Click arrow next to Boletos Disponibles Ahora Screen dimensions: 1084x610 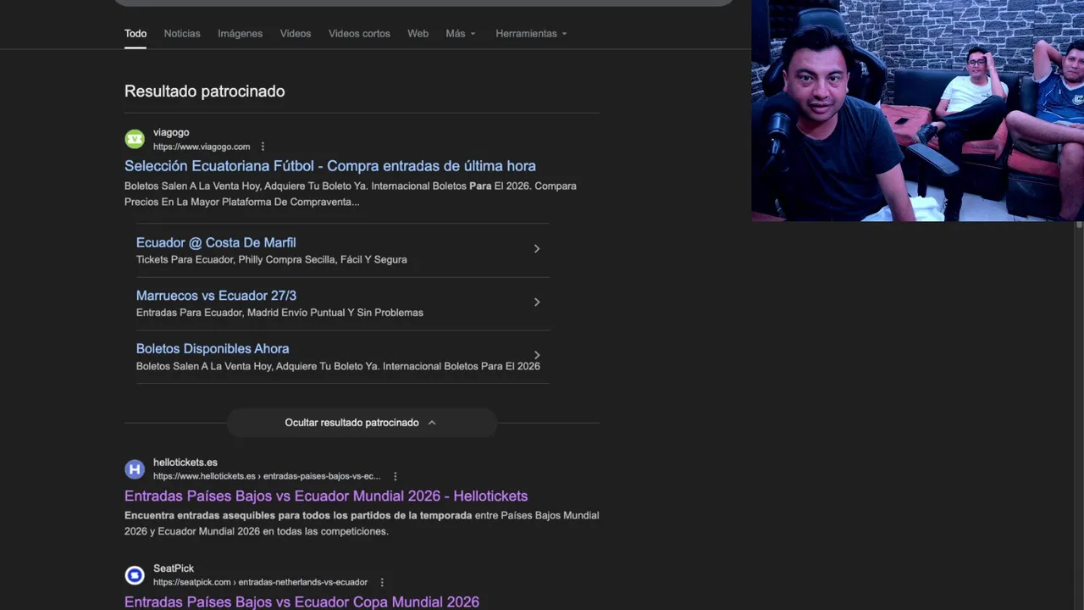(536, 355)
